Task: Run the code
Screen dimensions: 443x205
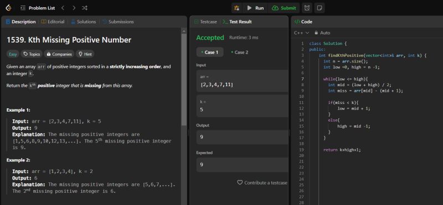Action: tap(255, 8)
